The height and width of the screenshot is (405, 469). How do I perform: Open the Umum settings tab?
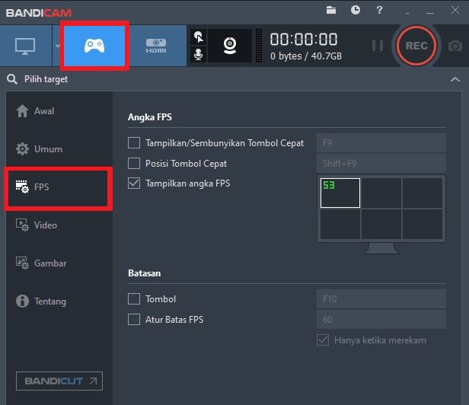point(59,149)
